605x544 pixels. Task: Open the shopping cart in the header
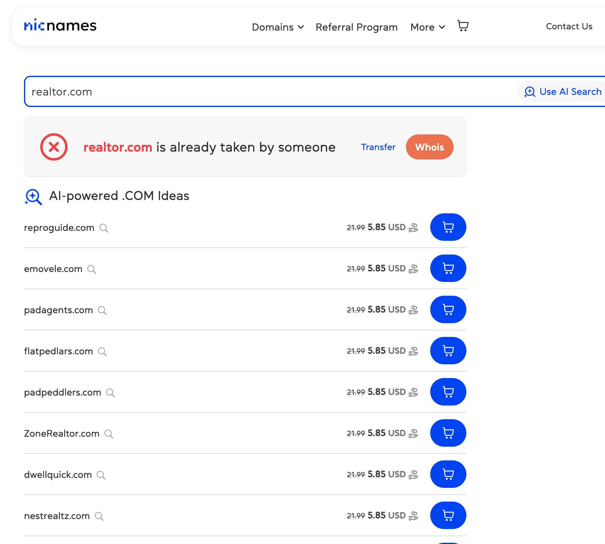pyautogui.click(x=463, y=26)
